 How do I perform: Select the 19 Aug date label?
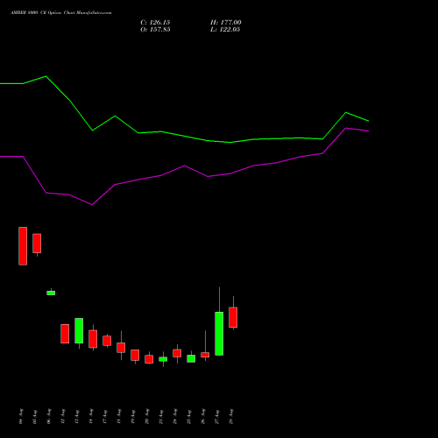[x=133, y=416]
